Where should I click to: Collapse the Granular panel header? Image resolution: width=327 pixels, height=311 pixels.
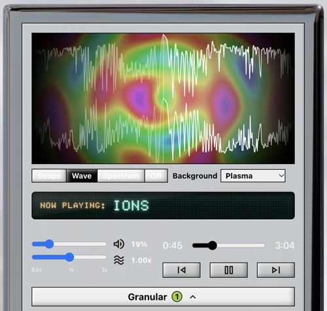click(x=163, y=297)
